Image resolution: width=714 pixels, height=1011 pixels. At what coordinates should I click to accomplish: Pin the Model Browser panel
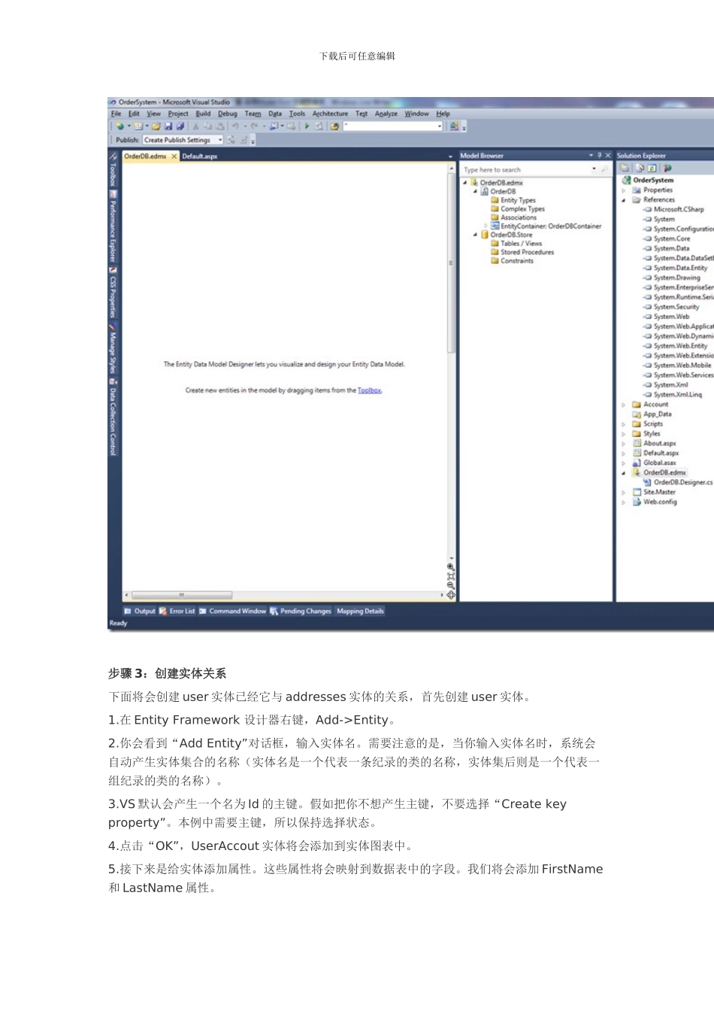coord(599,156)
